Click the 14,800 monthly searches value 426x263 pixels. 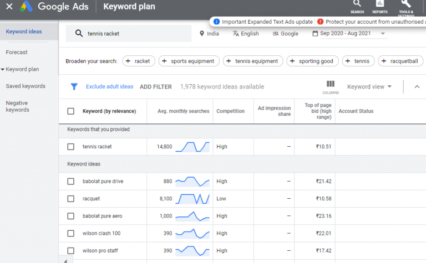pyautogui.click(x=164, y=147)
